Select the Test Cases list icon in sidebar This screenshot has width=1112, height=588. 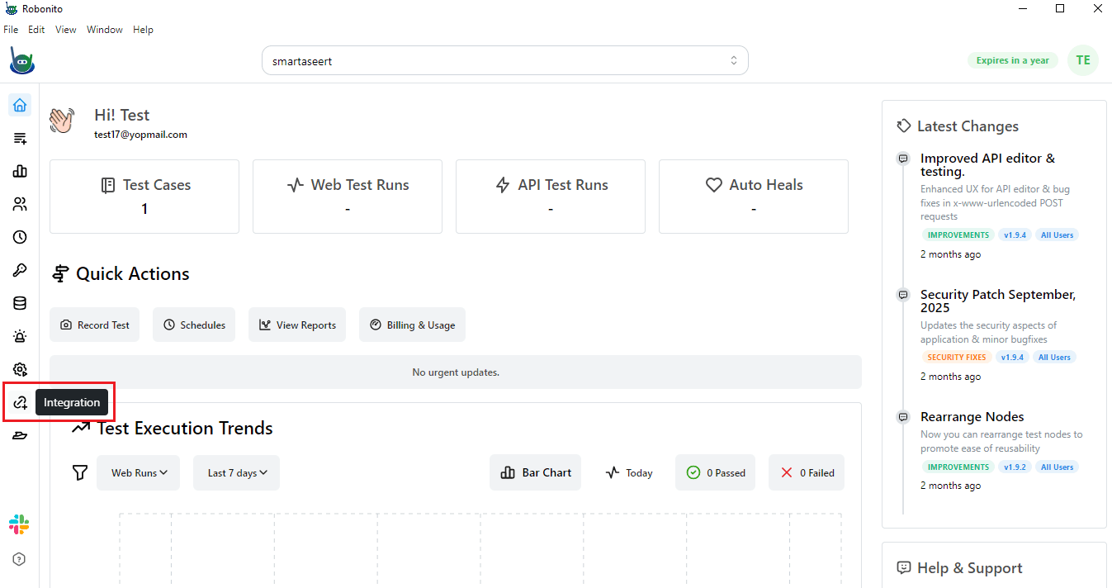[x=19, y=138]
